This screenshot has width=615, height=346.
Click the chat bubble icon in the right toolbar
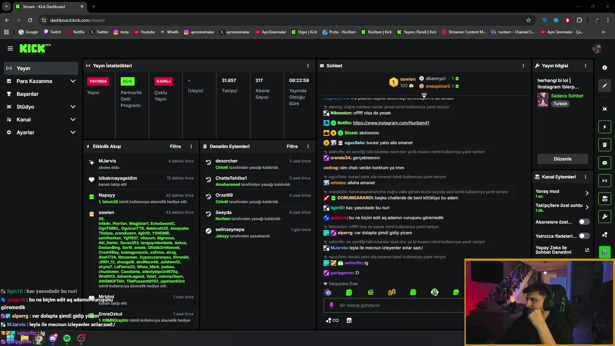[605, 163]
